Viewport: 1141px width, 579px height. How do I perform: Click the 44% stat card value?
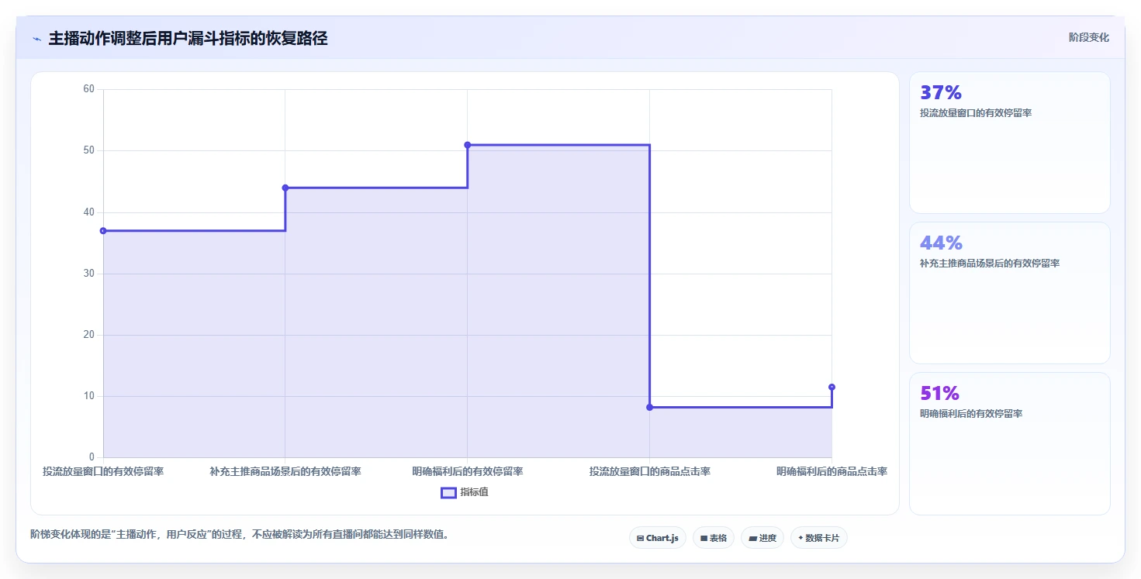tap(940, 243)
